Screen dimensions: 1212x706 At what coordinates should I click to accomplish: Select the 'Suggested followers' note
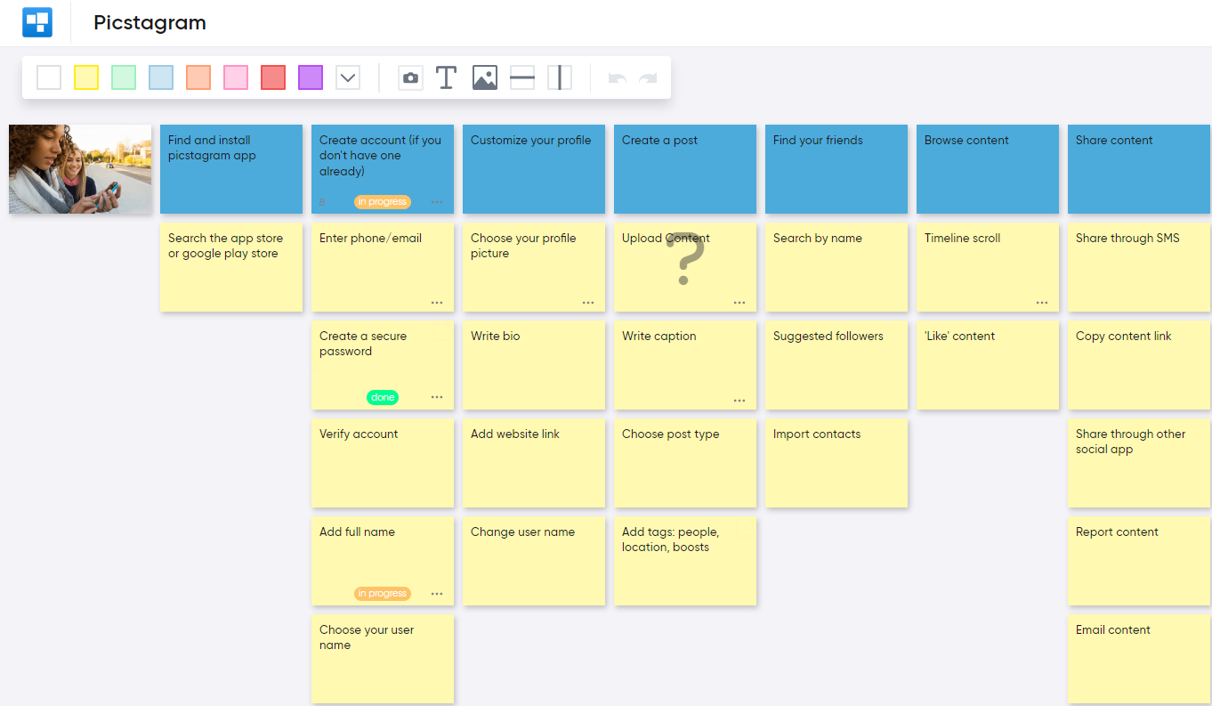(836, 365)
